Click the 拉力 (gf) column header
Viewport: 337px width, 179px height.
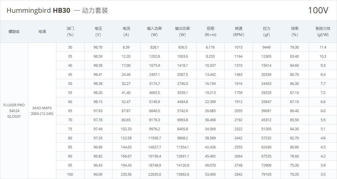[x=266, y=31]
